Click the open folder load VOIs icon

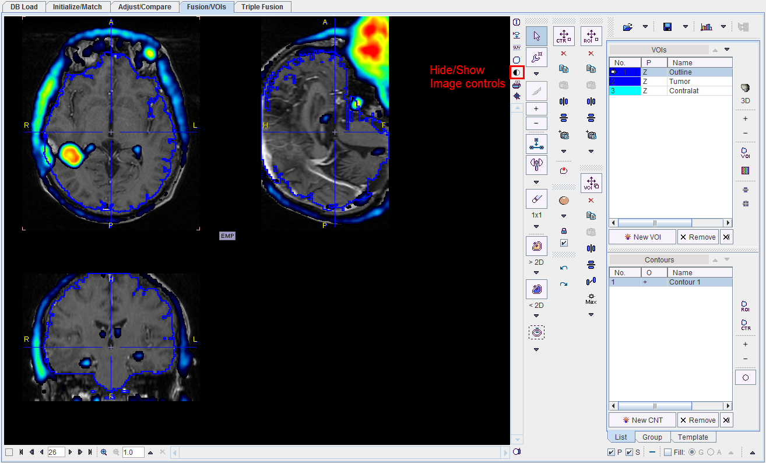click(628, 27)
